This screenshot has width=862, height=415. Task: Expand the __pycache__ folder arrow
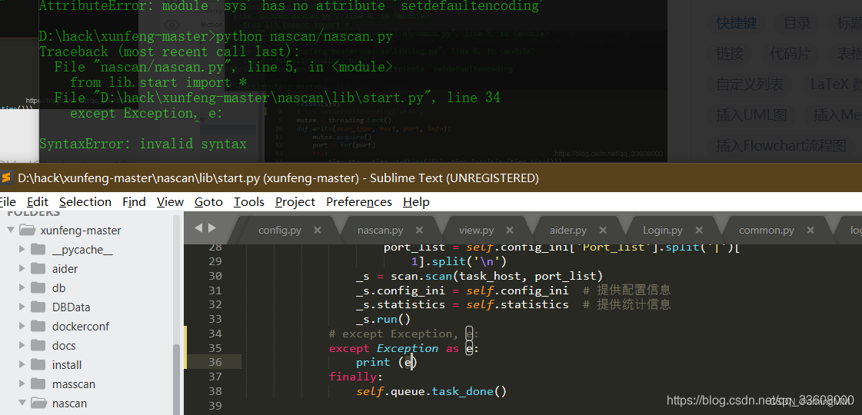[x=22, y=250]
